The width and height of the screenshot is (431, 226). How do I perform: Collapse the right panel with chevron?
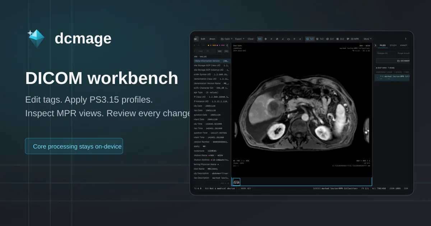(x=375, y=46)
